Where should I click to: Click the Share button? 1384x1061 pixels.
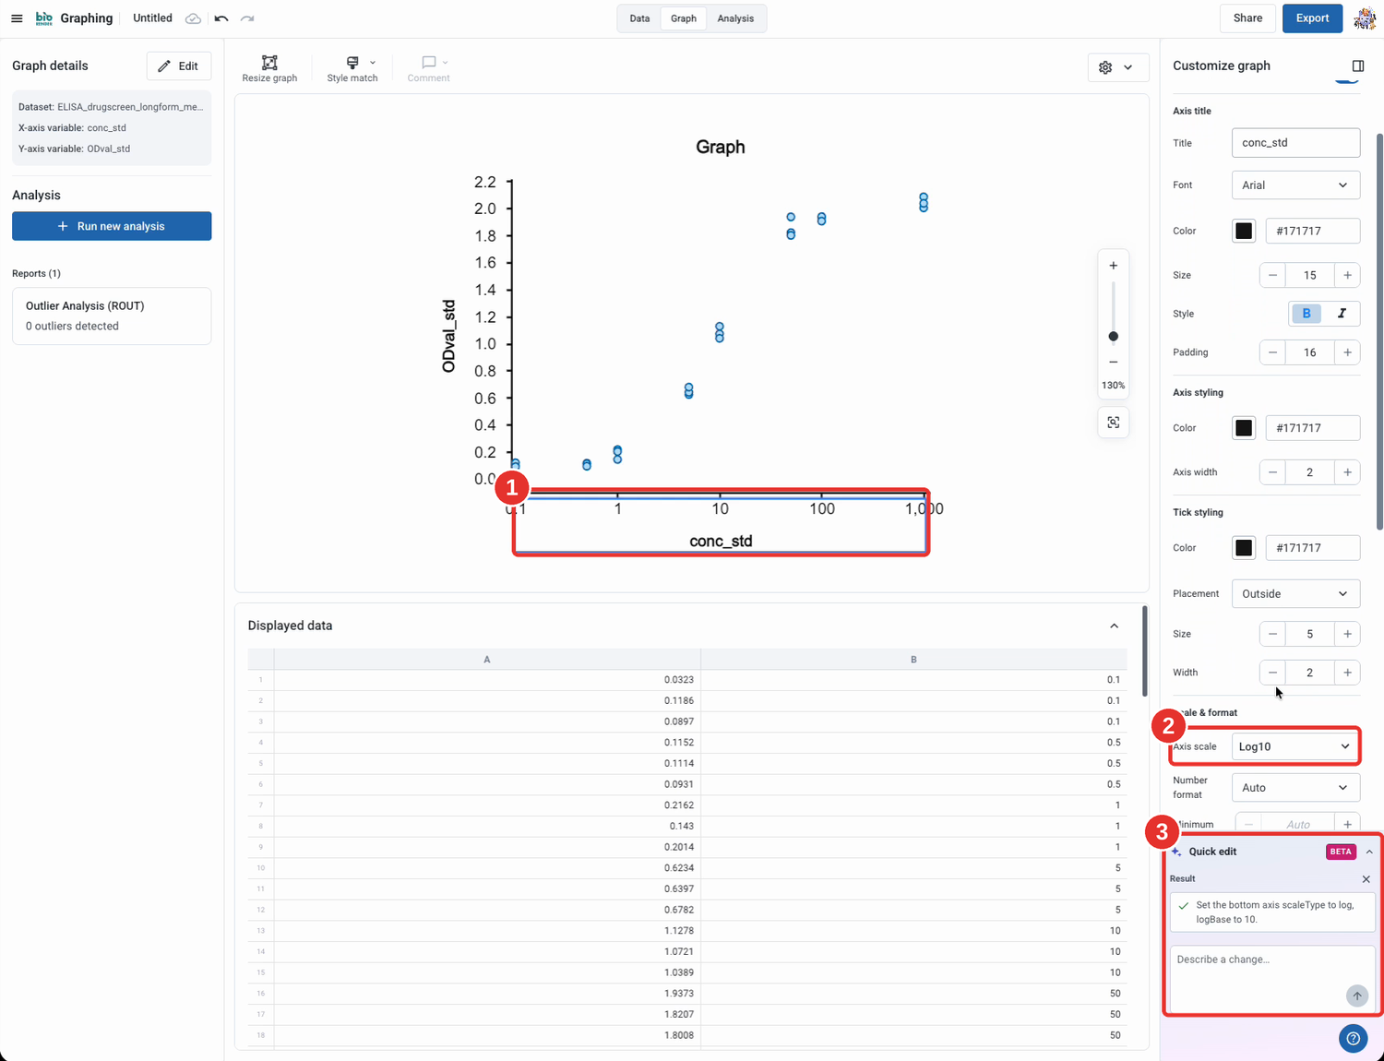[x=1247, y=18]
